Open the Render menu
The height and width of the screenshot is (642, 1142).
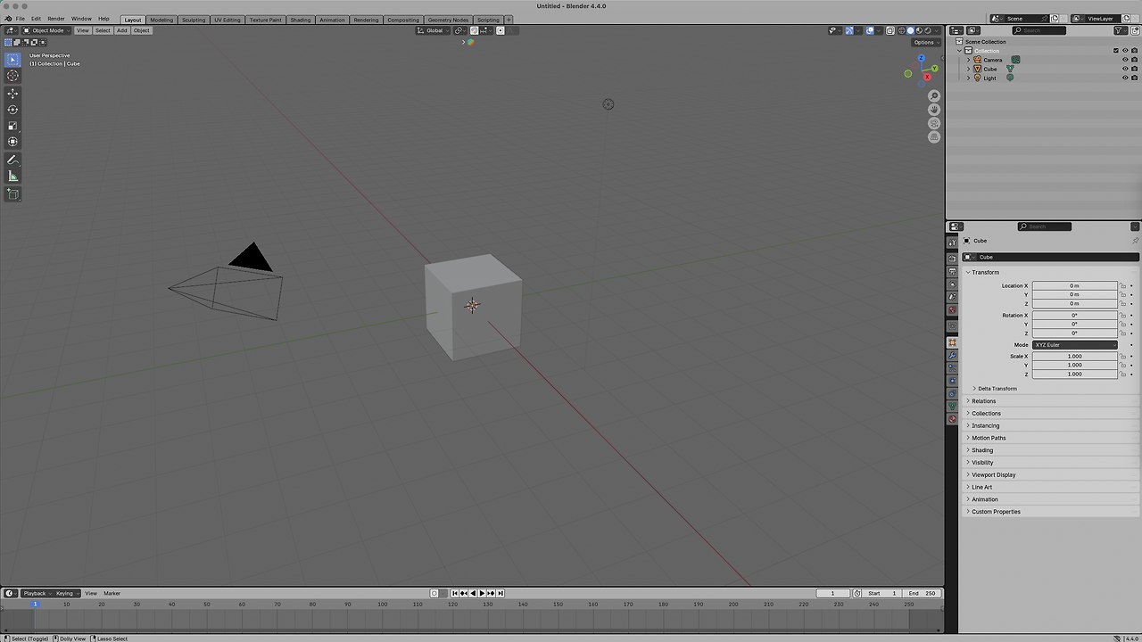(56, 19)
